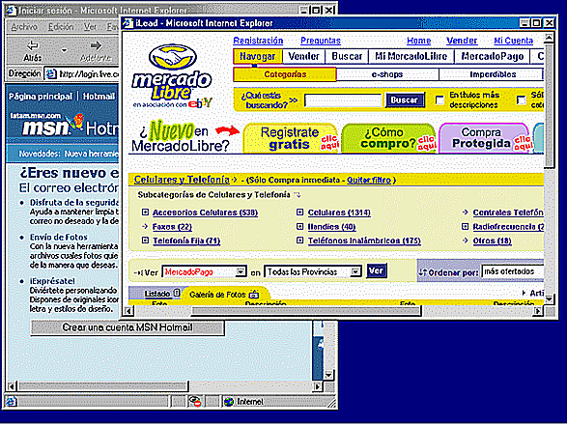Click the Adelante forward arrow in Hotmail window
567x425 pixels.
click(96, 45)
